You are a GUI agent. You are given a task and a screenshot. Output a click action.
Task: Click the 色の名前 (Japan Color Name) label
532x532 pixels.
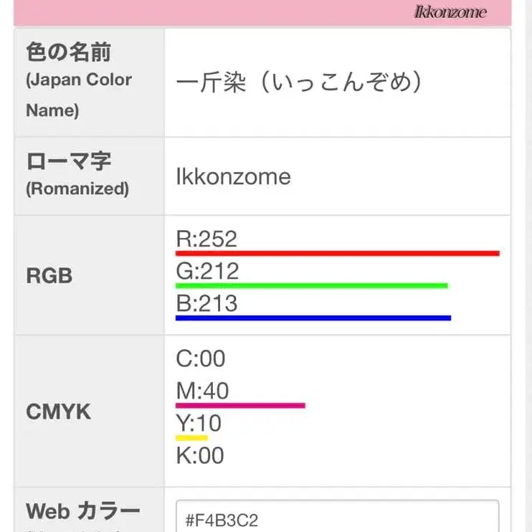click(x=79, y=80)
